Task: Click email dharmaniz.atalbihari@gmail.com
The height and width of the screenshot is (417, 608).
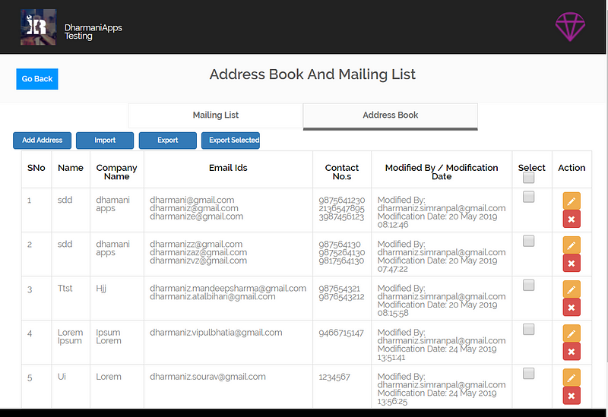Action: tap(213, 297)
